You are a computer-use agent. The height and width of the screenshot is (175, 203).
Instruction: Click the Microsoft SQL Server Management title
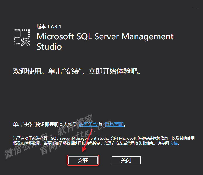pyautogui.click(x=105, y=36)
